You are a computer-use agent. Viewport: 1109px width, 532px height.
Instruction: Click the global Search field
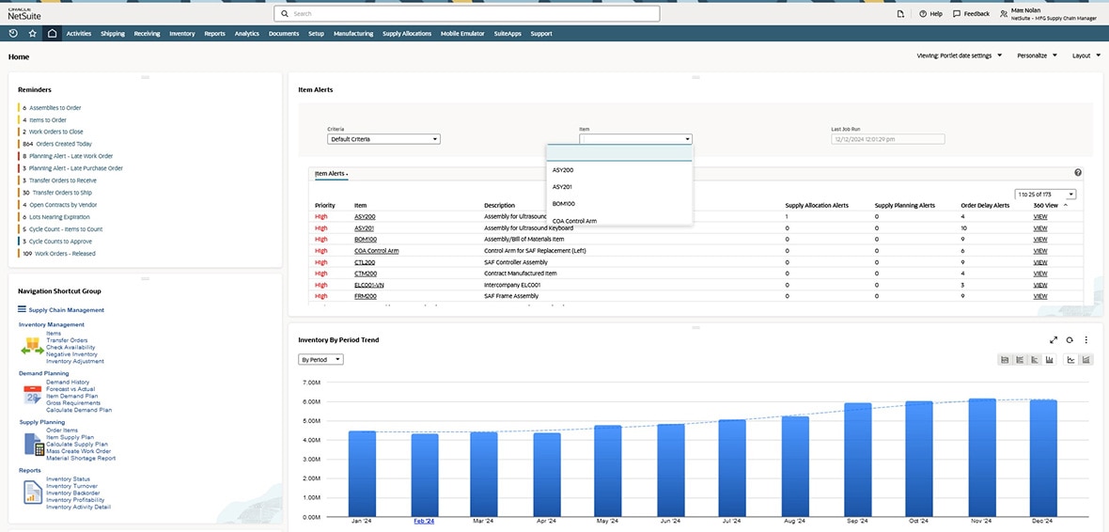tap(466, 14)
